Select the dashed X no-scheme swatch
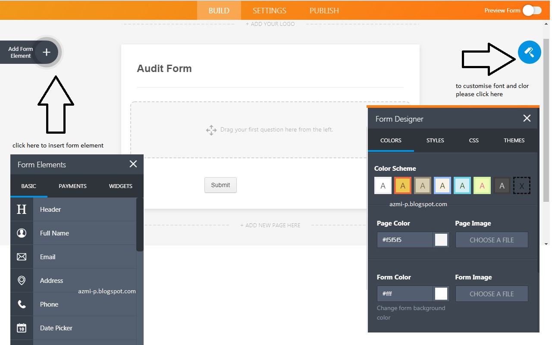Viewport: 552px width, 345px height. [x=522, y=186]
